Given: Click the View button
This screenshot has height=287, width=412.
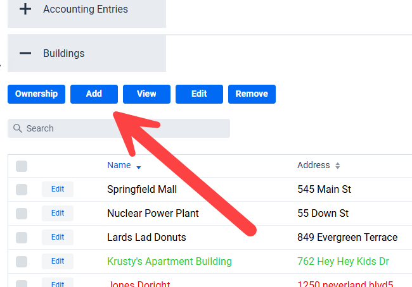Looking at the screenshot, I should click(x=146, y=94).
